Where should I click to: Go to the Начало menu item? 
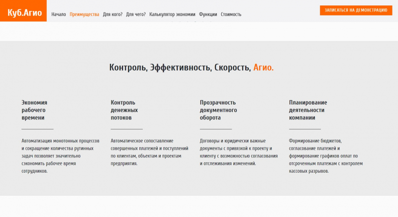pyautogui.click(x=58, y=14)
